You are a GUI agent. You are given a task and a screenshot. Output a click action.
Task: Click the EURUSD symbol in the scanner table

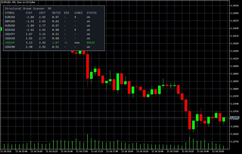[10, 17]
